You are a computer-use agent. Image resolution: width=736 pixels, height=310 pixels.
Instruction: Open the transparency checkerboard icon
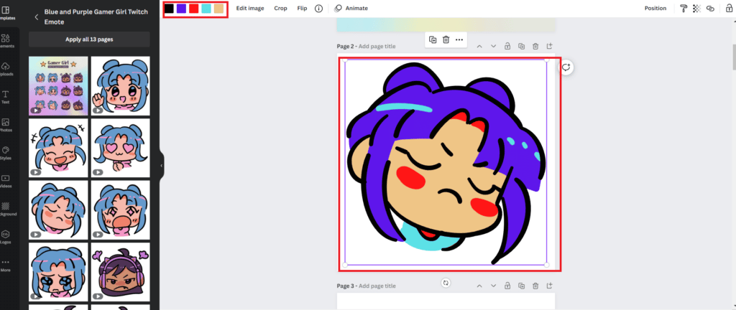(696, 8)
